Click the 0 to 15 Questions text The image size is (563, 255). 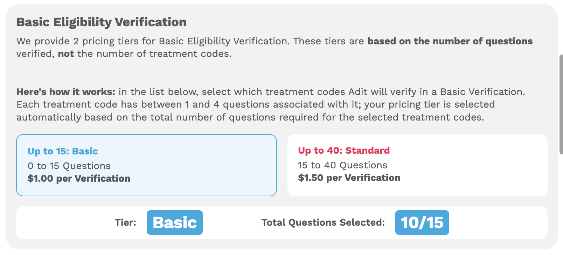point(69,166)
